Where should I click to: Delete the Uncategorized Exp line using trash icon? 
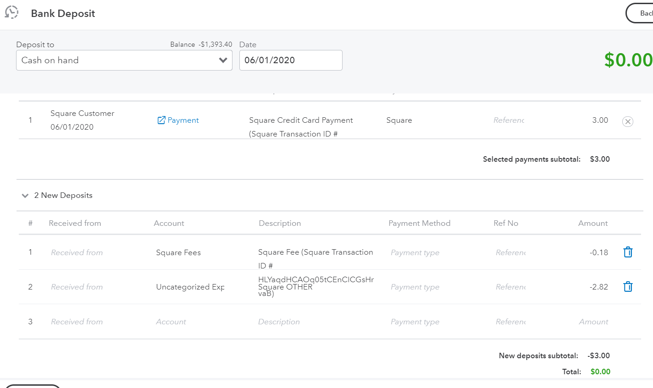[628, 286]
